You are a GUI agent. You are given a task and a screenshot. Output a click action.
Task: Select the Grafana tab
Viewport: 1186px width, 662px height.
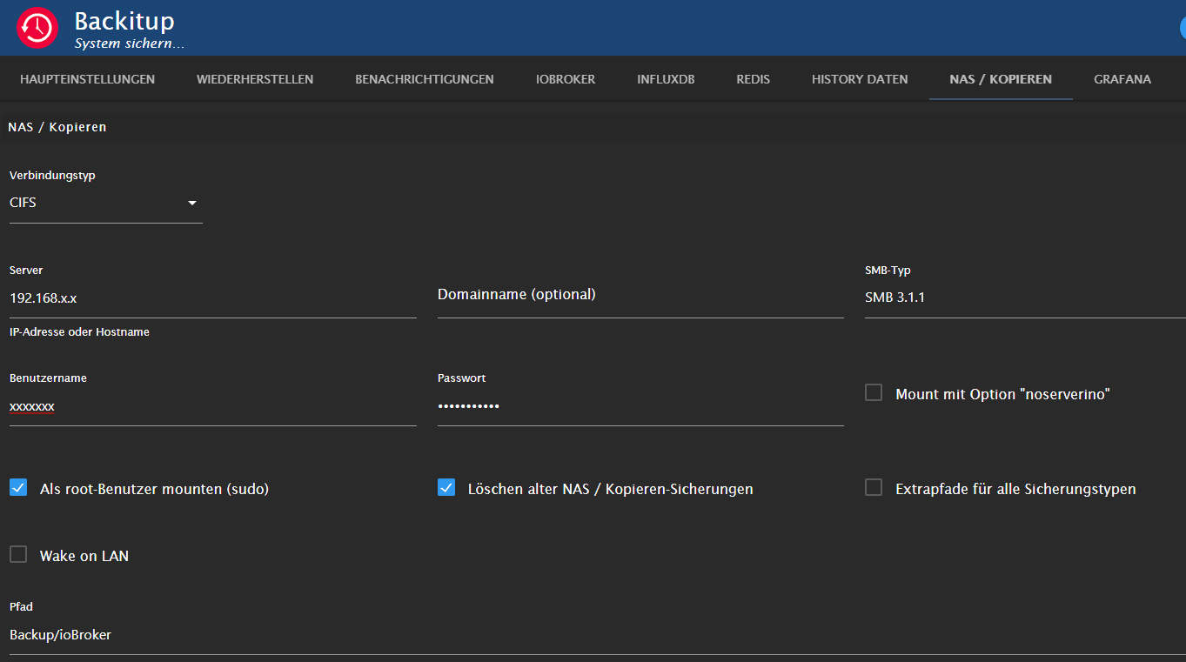tap(1122, 79)
